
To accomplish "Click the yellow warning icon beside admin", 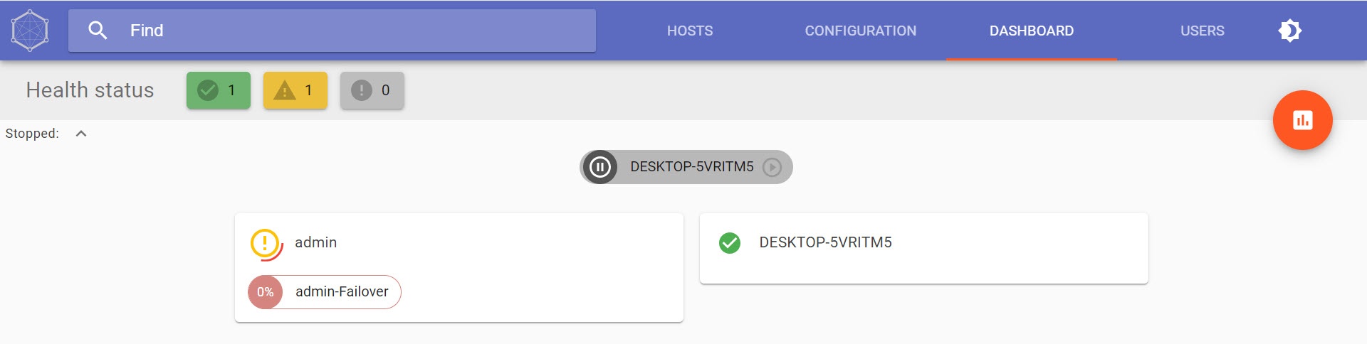I will coord(265,243).
